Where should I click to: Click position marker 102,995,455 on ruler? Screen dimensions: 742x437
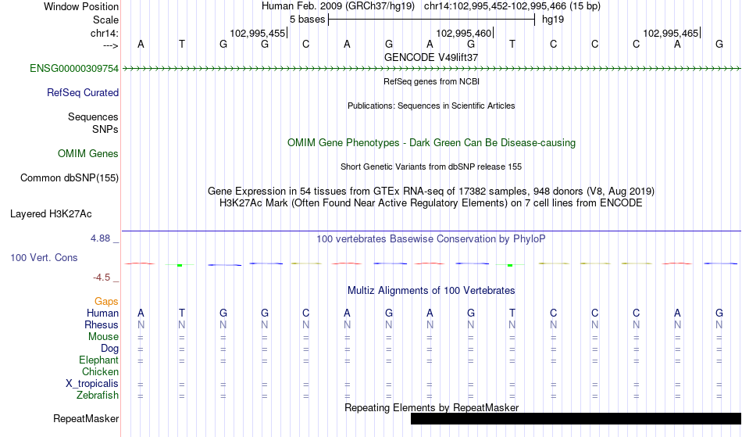258,33
